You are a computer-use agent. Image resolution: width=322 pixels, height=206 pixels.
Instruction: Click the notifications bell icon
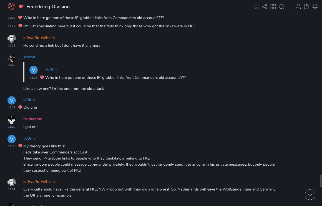pyautogui.click(x=315, y=7)
